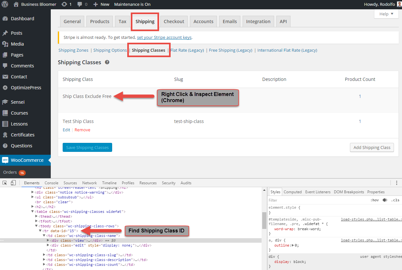
Task: Click the Shipping Classes help tooltip icon
Action: pyautogui.click(x=107, y=62)
